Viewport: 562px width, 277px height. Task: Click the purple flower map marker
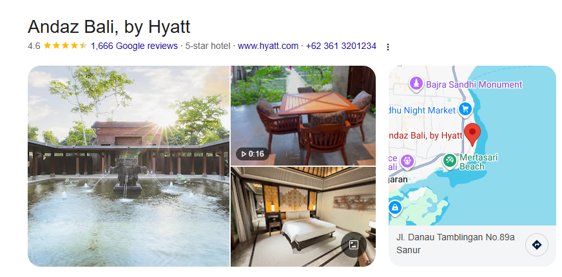pos(407,161)
